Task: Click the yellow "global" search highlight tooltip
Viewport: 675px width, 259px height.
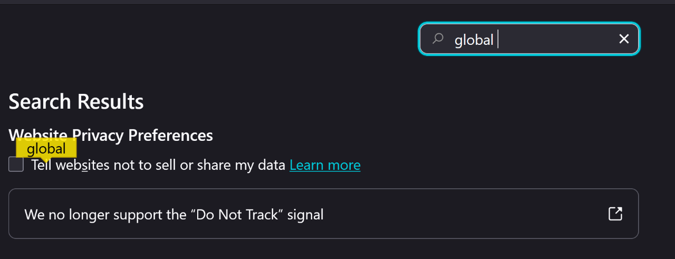Action: [x=46, y=149]
